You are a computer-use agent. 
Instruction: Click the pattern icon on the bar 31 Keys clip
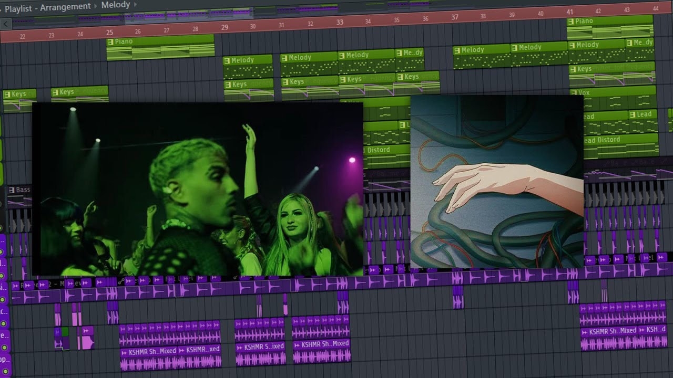[285, 82]
